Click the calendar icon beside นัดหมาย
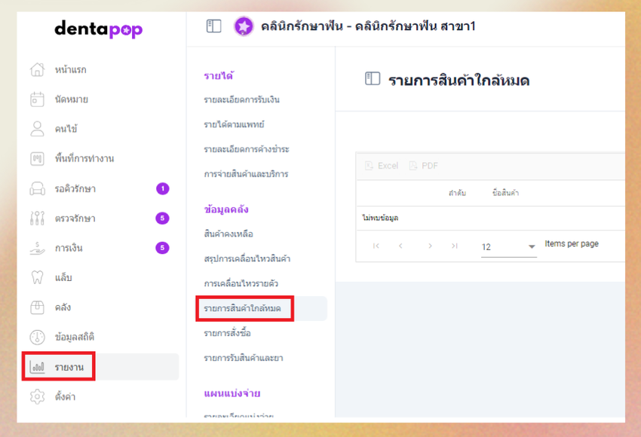The height and width of the screenshot is (437, 641). tap(37, 99)
